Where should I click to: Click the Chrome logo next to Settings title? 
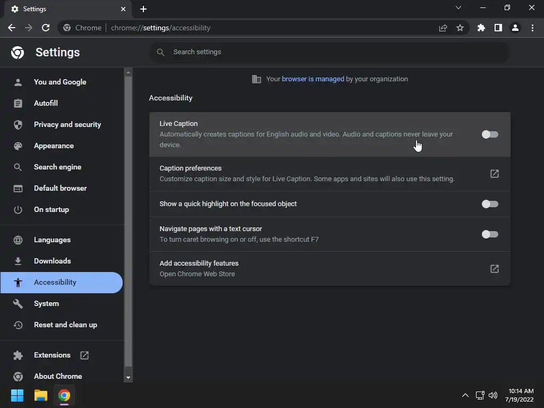click(18, 53)
